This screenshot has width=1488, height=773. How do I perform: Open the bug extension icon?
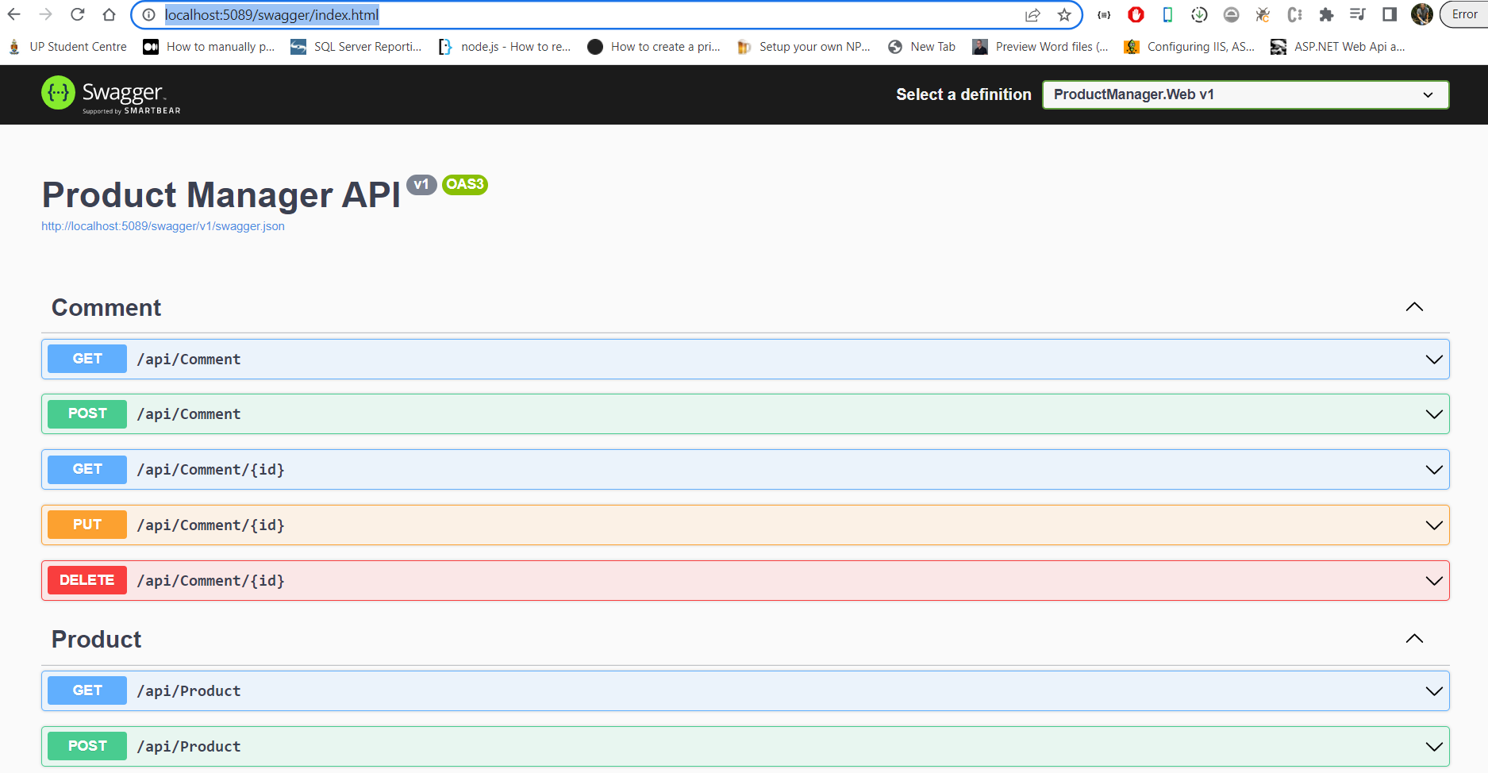pyautogui.click(x=1263, y=14)
